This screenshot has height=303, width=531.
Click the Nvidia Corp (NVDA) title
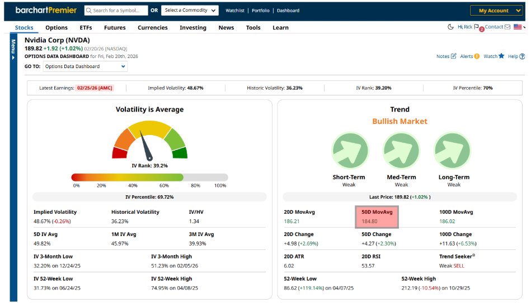57,40
